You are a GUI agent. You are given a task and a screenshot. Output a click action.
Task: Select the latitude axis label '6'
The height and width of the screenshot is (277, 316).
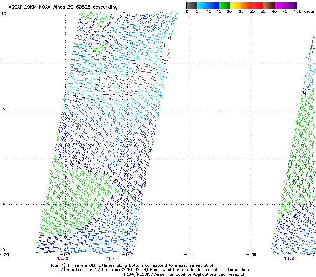point(3,109)
